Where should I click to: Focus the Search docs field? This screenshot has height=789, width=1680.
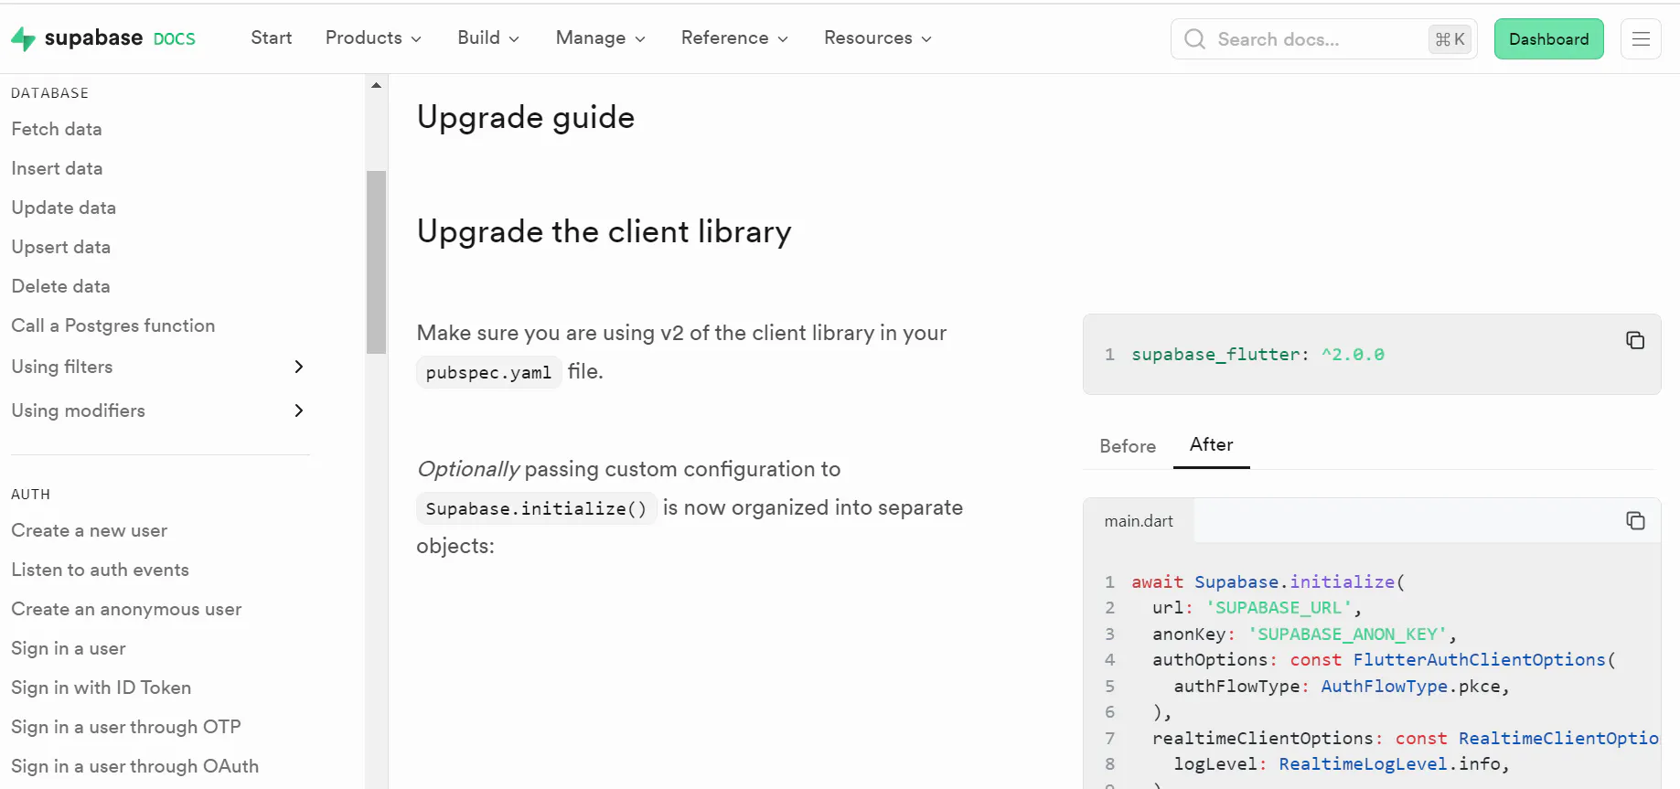(1324, 39)
